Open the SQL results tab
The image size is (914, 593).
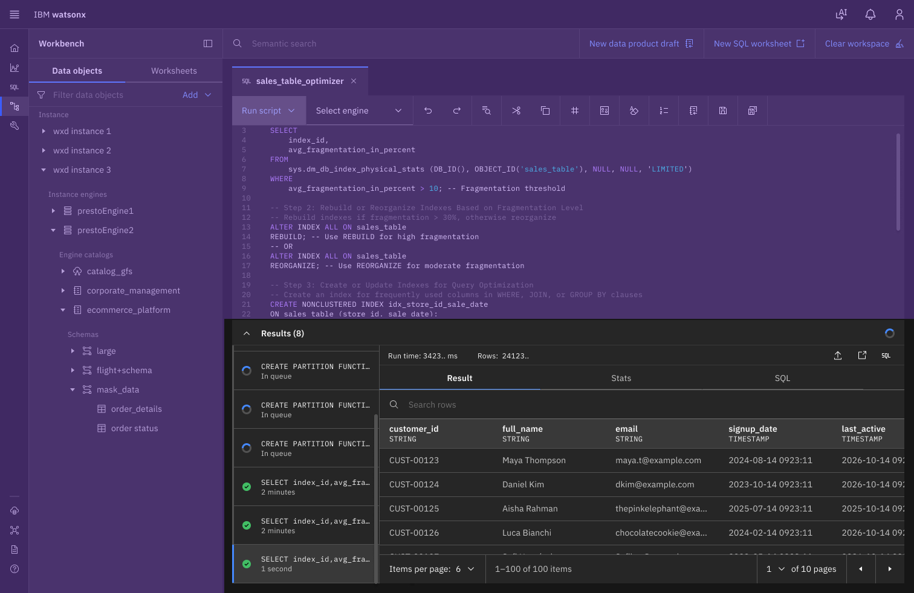[x=782, y=378]
